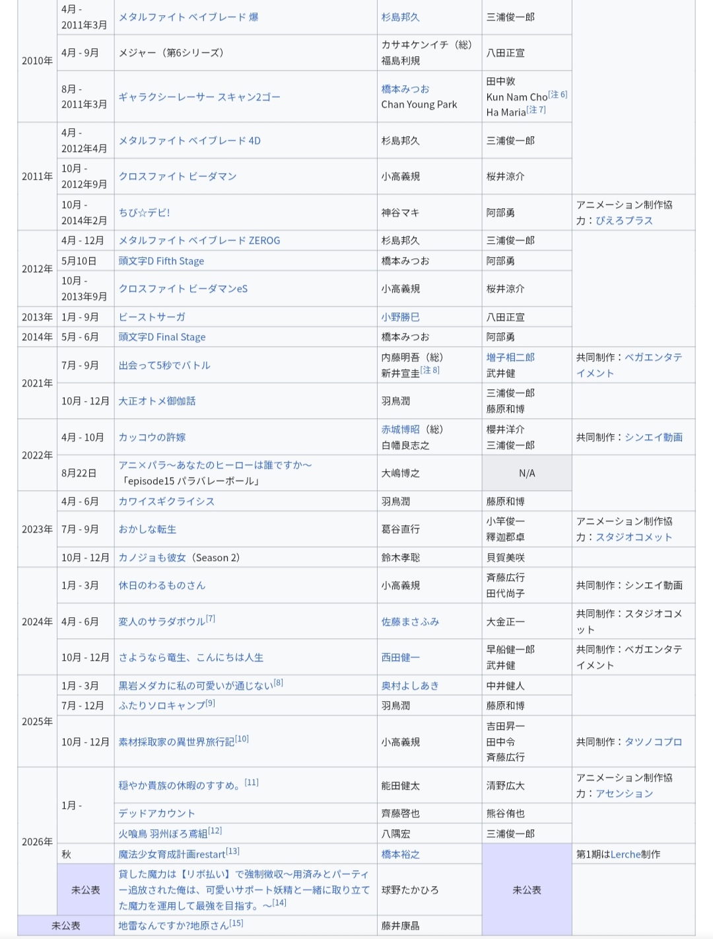Click director link 杉島邦久 in first row
The image size is (713, 939).
(400, 17)
